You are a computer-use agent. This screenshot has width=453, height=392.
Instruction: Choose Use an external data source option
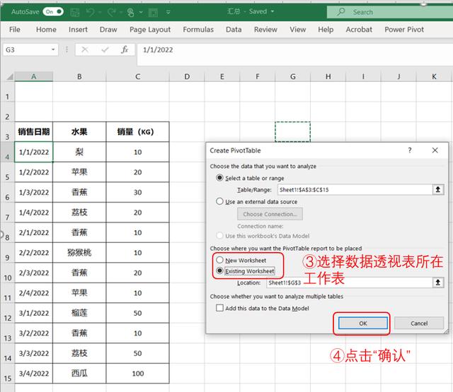[220, 201]
